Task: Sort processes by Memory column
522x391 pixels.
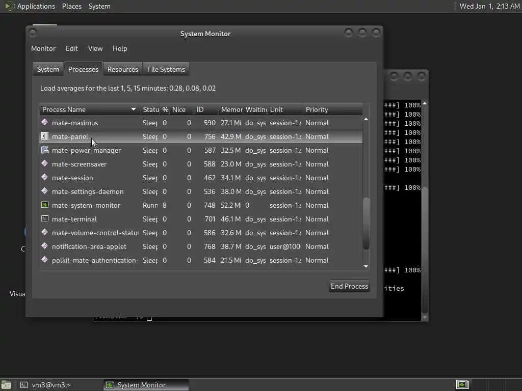Action: pos(231,110)
